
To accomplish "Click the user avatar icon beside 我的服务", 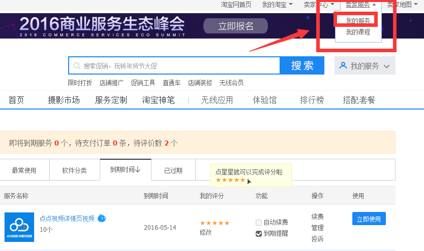I will click(x=343, y=65).
